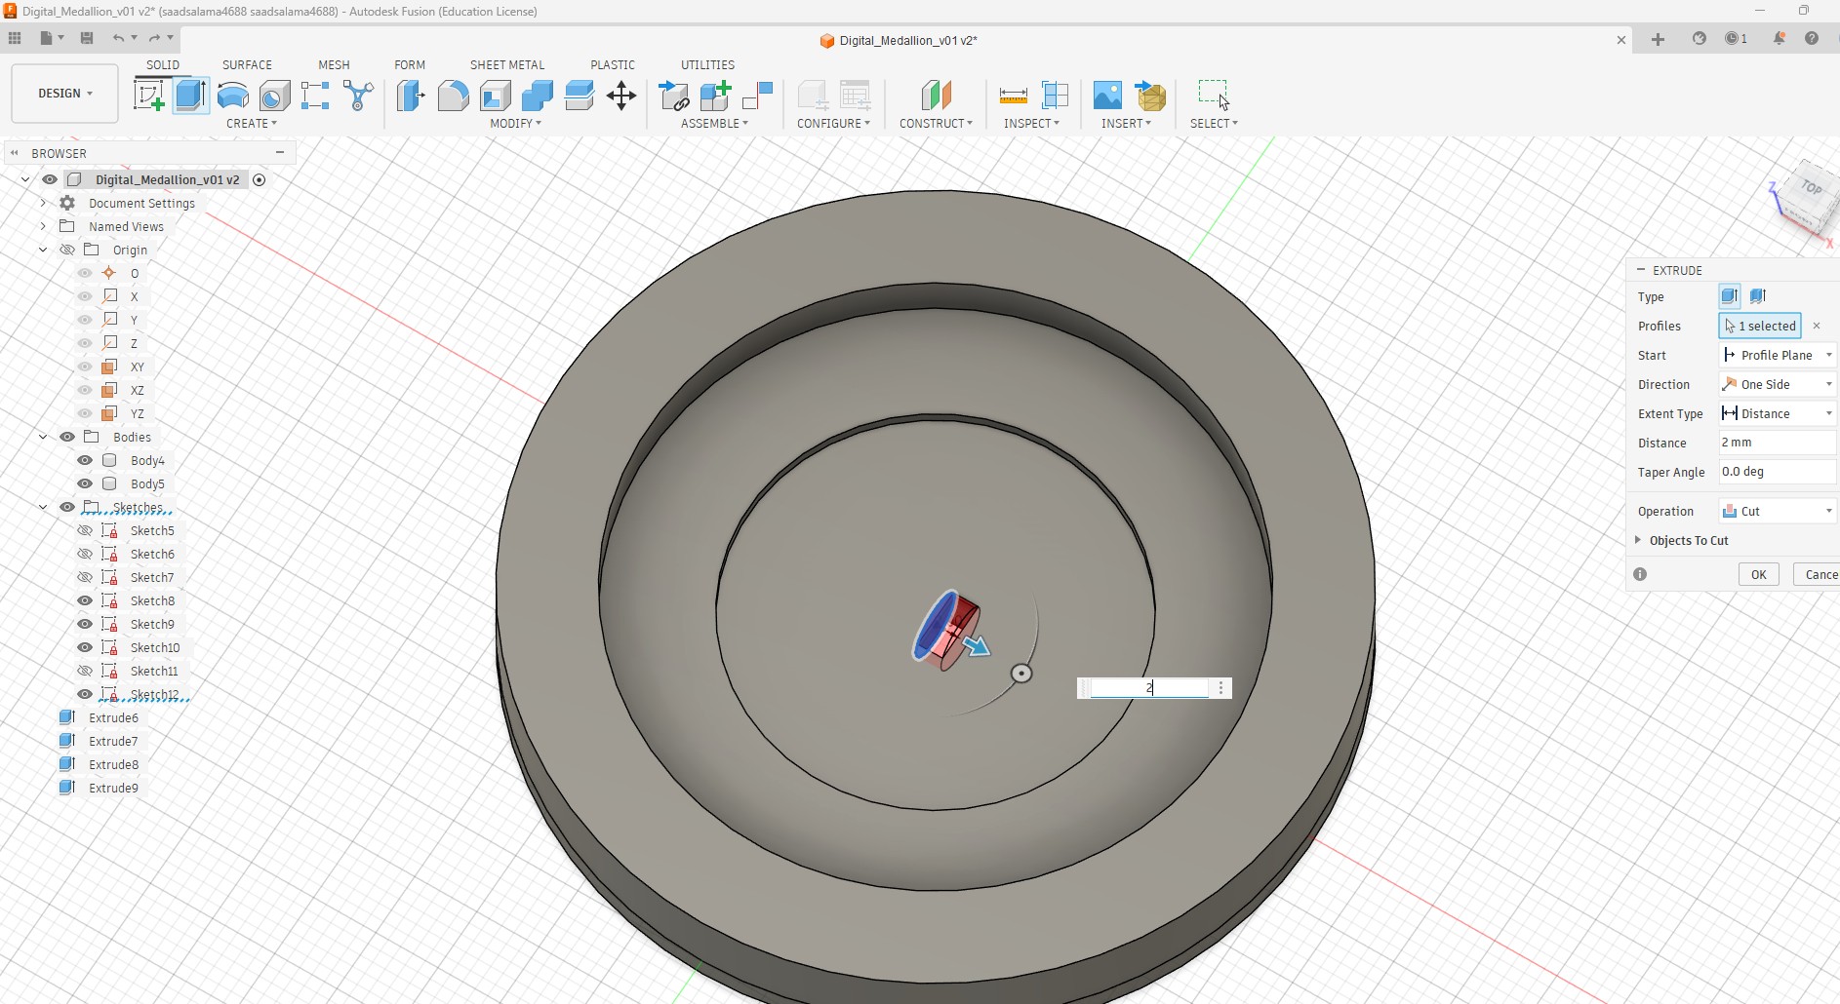Viewport: 1840px width, 1004px height.
Task: Select the Offset Plane construct tool
Action: coord(937,96)
